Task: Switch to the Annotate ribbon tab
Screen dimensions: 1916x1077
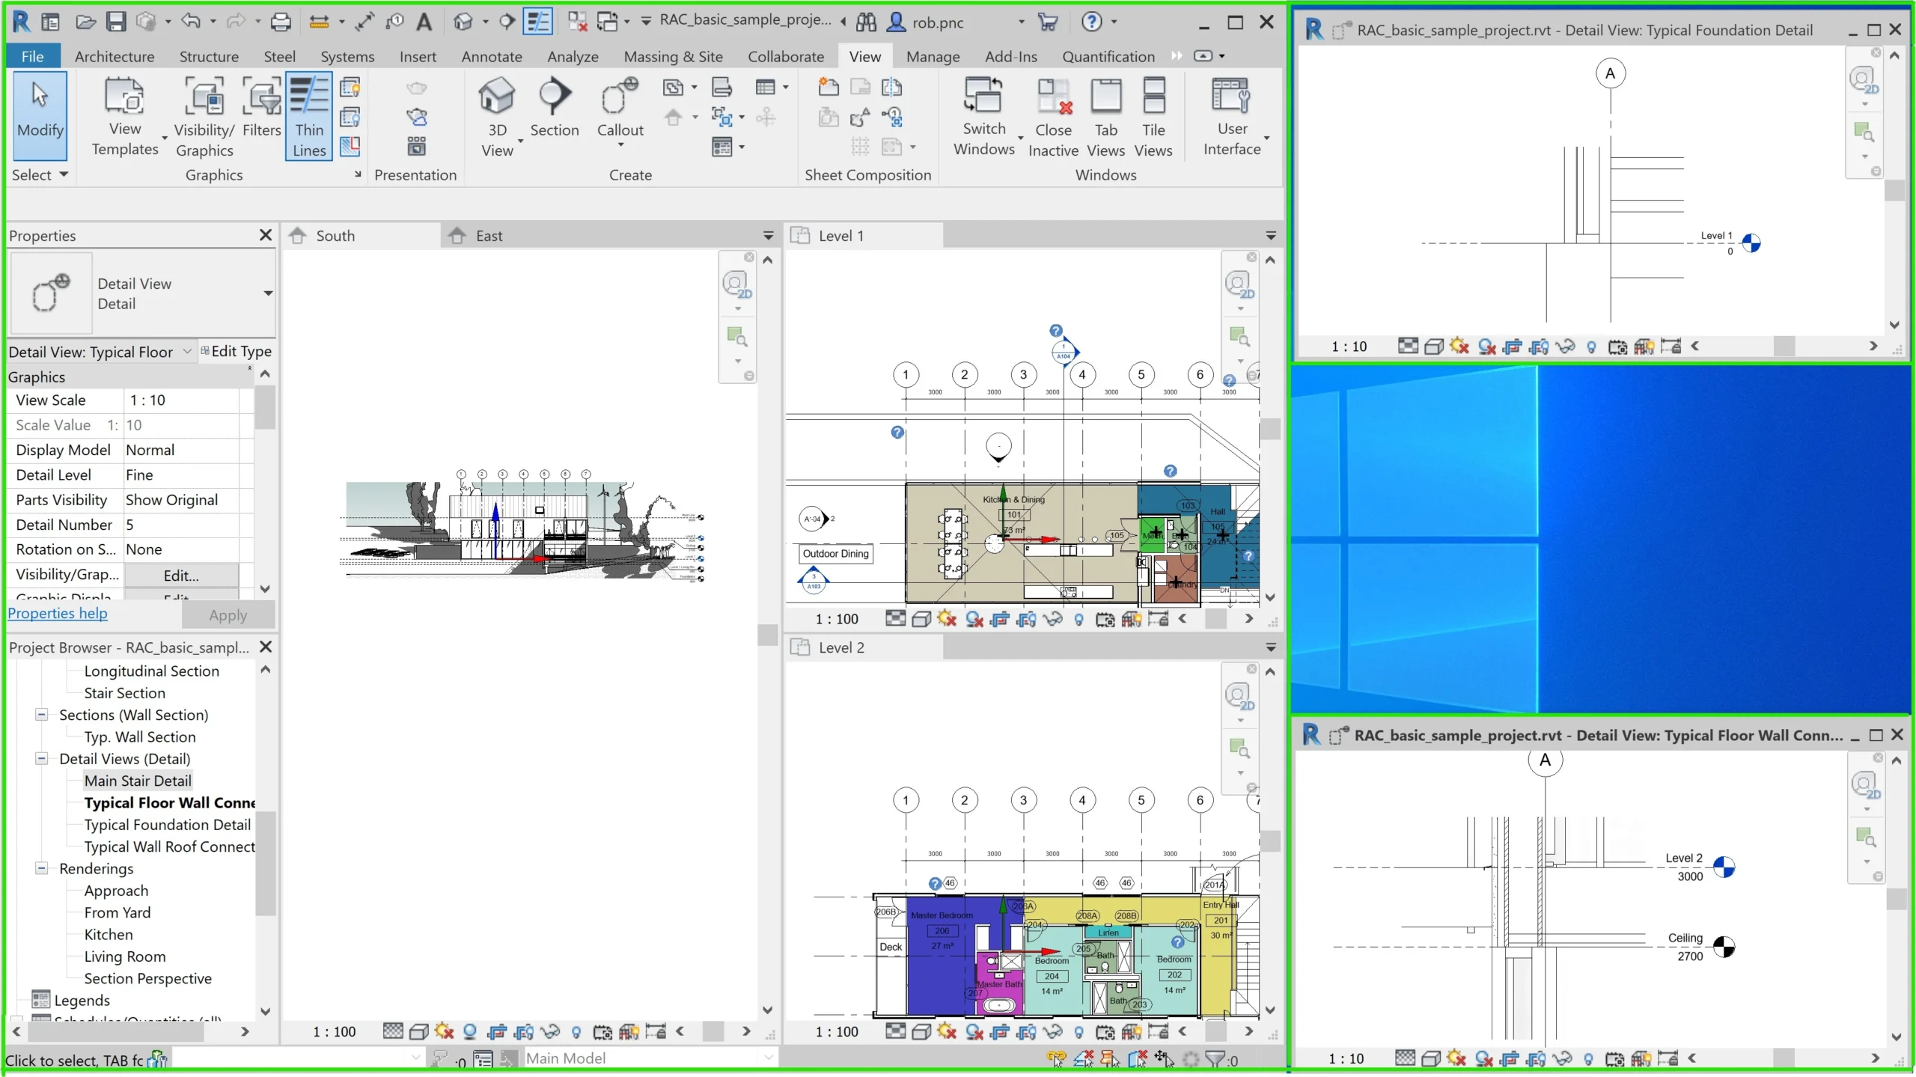Action: [491, 56]
